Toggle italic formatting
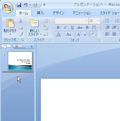The width and height of the screenshot is (120, 121). click(65, 28)
